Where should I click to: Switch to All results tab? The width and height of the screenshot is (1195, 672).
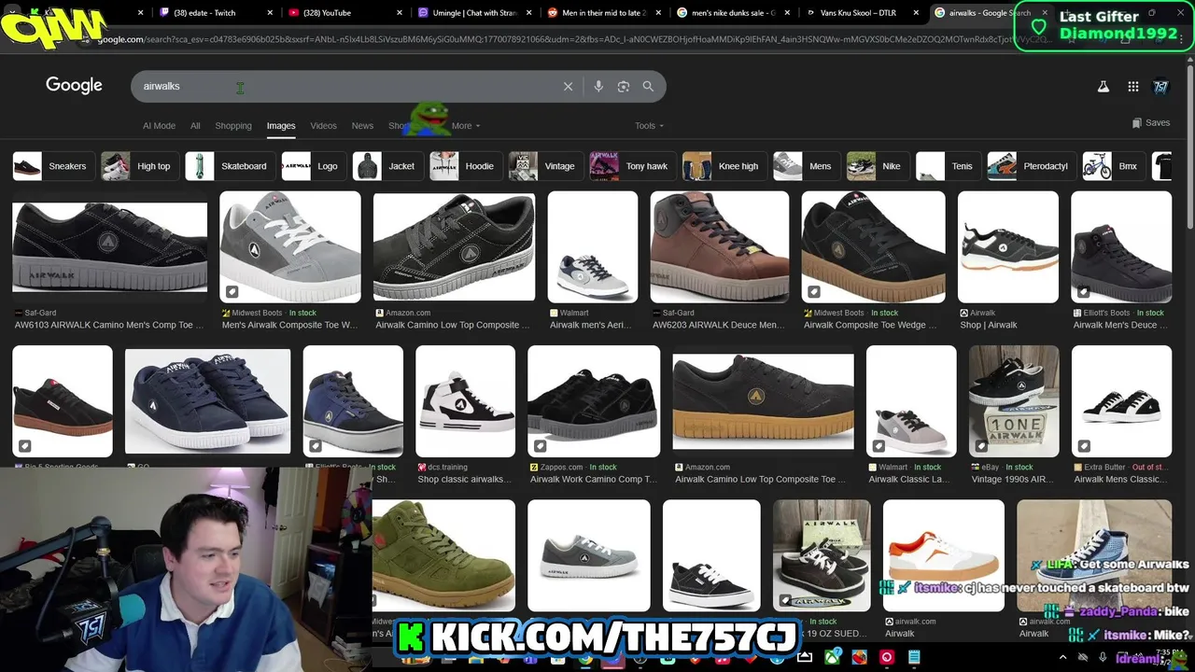point(195,125)
